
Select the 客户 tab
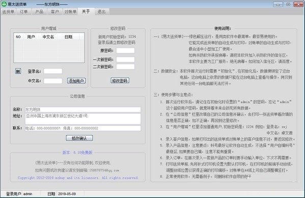click(55, 12)
